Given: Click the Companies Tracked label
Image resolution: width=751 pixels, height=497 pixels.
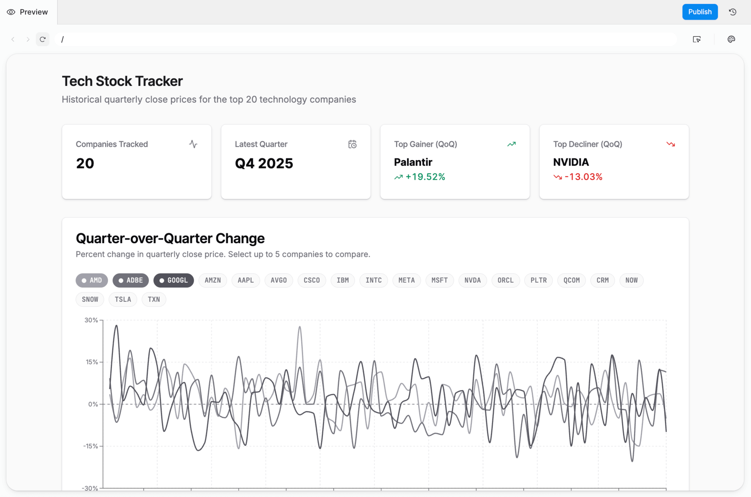Looking at the screenshot, I should [x=112, y=144].
